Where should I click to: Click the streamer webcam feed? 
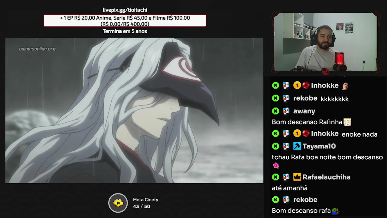326,42
